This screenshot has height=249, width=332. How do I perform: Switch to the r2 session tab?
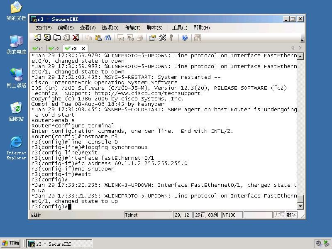coord(54,49)
